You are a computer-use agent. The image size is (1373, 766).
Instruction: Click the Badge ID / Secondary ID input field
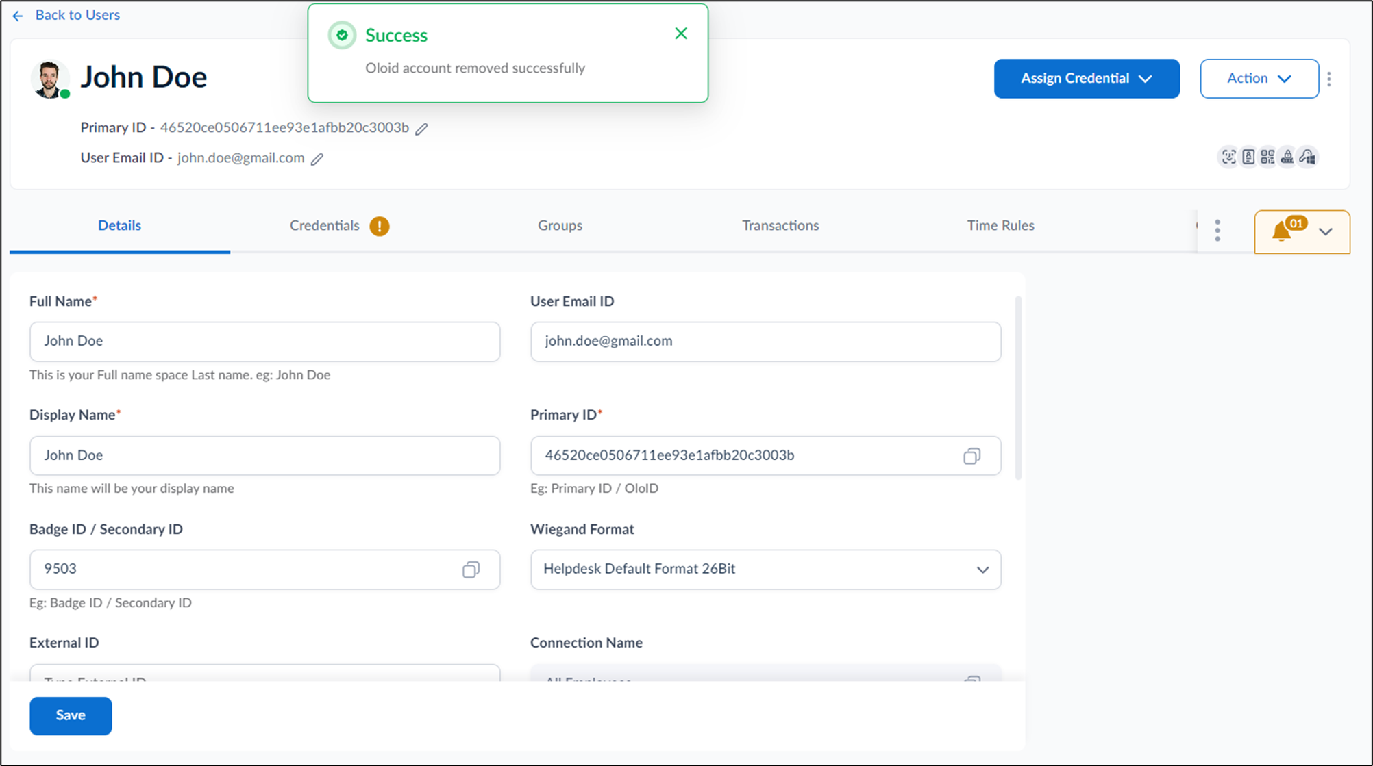coord(264,570)
